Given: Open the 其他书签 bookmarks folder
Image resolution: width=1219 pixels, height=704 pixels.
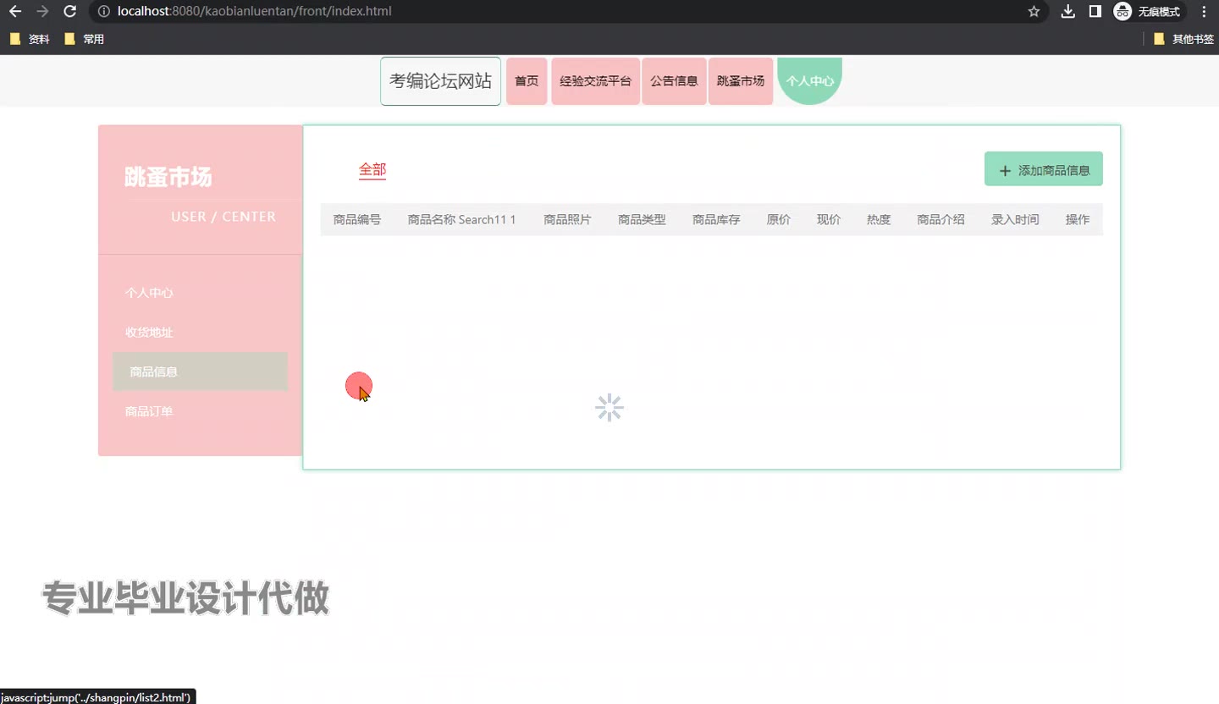Looking at the screenshot, I should [1183, 39].
